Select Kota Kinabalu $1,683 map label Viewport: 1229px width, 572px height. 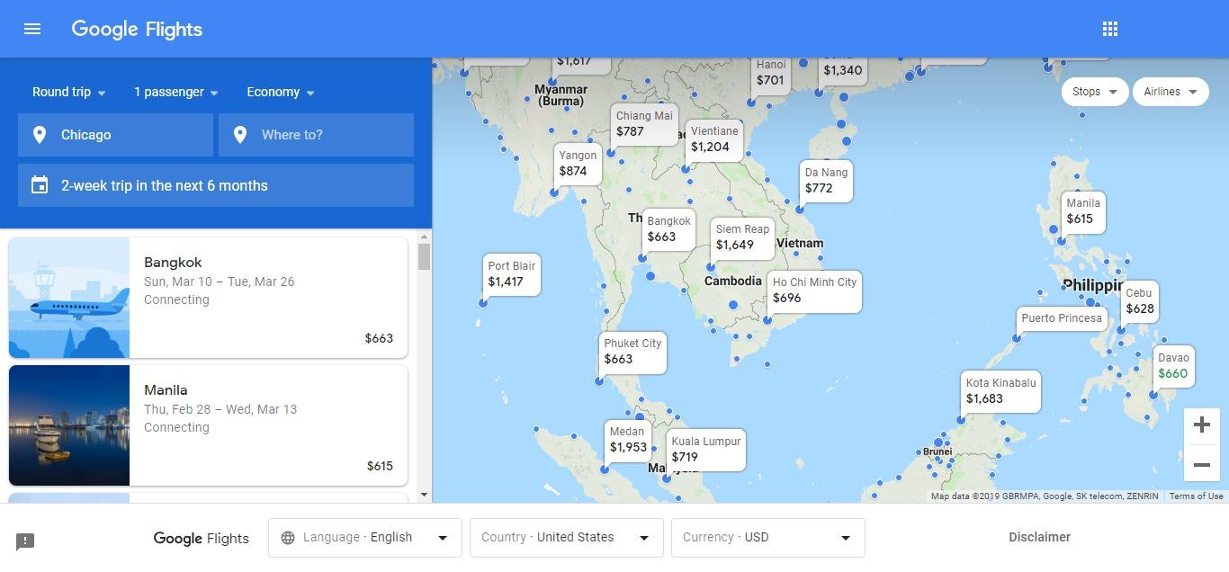[1000, 391]
